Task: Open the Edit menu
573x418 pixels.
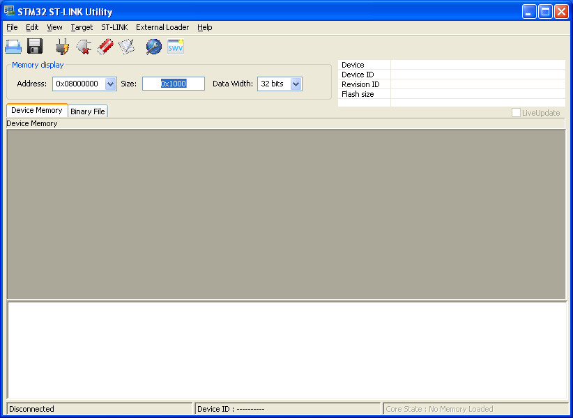Action: [32, 27]
